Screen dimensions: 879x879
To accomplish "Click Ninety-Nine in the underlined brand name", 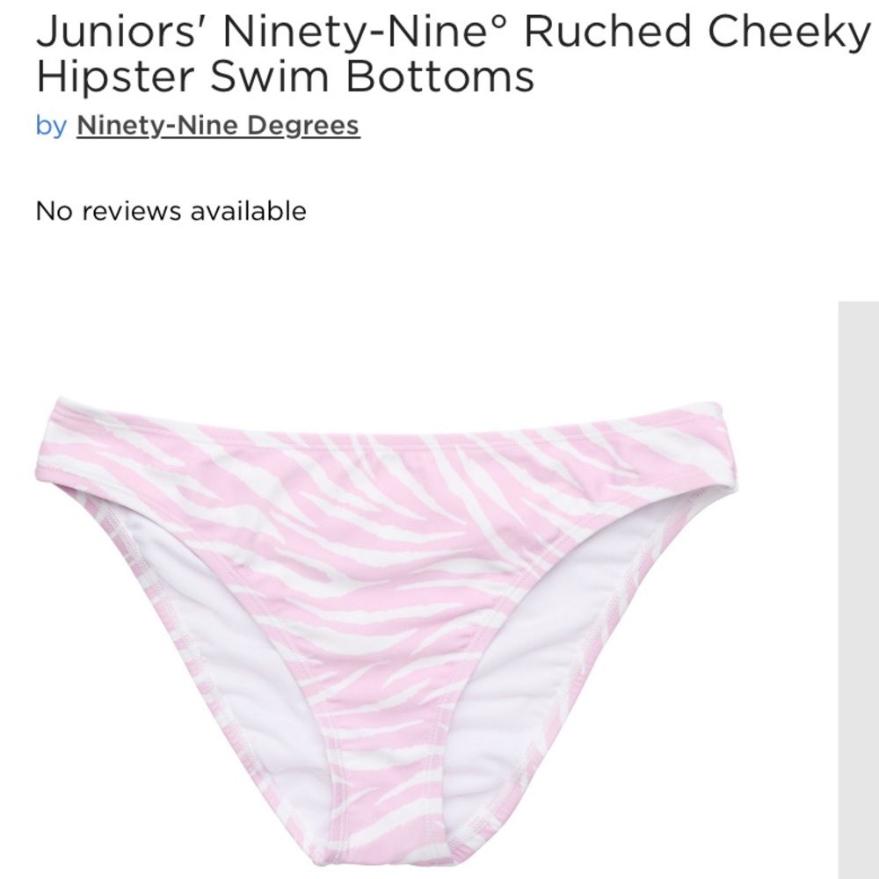I will click(x=157, y=125).
